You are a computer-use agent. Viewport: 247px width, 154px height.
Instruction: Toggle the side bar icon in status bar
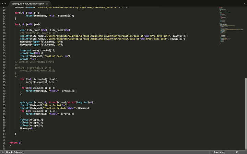pos(3,152)
